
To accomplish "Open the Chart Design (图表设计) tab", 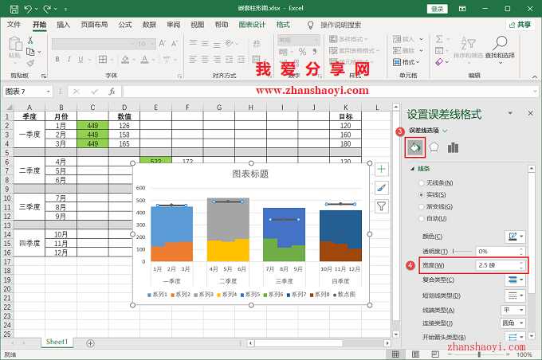I will click(253, 25).
